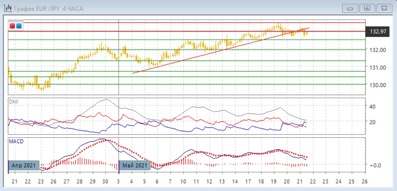Click the График EUR/JPY 4 ЧАСА title
Image resolution: width=397 pixels, height=191 pixels.
coord(48,8)
